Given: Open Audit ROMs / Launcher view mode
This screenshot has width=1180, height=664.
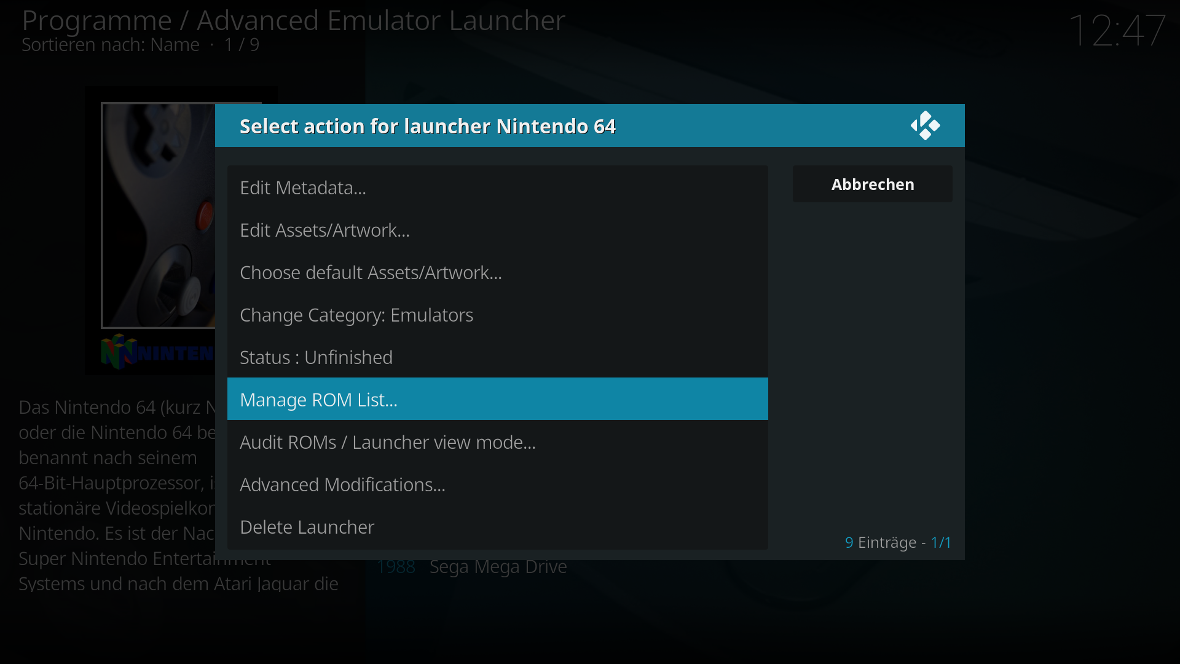Looking at the screenshot, I should (x=497, y=441).
